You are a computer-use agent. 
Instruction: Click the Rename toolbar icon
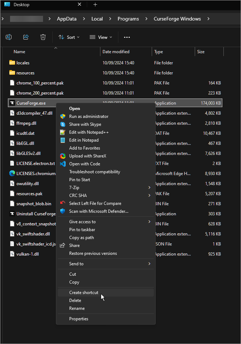click(x=9, y=37)
